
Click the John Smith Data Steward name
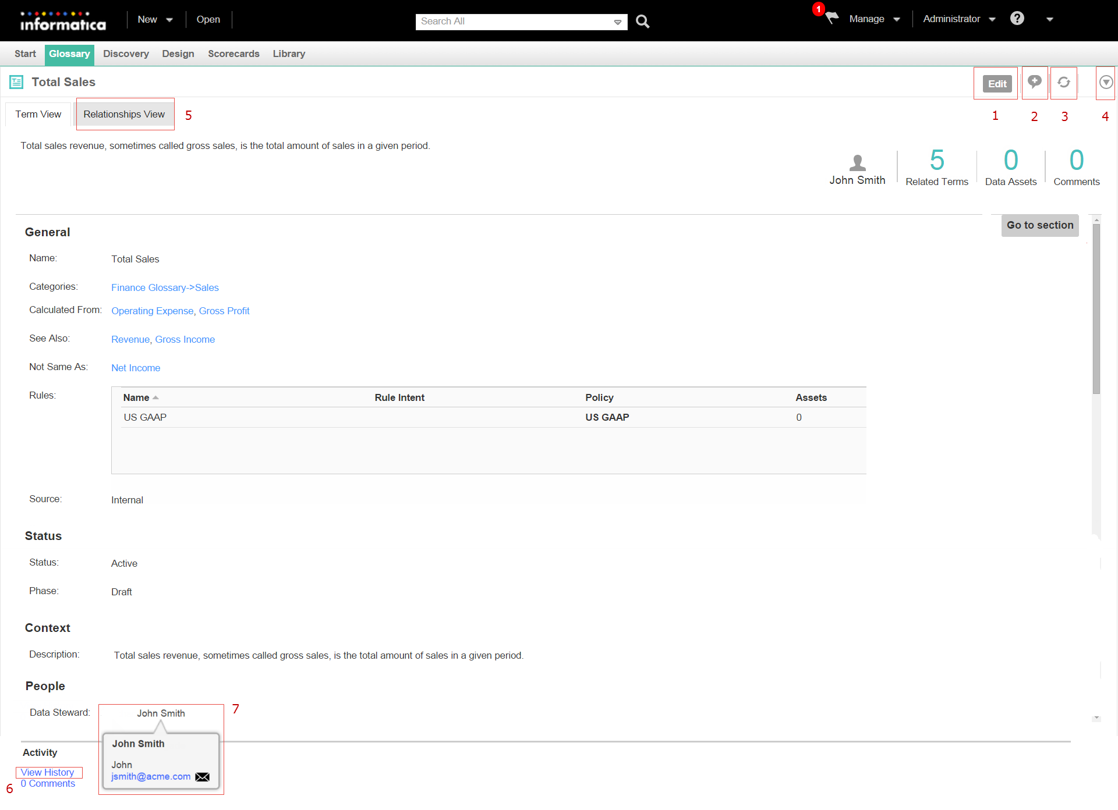(161, 713)
